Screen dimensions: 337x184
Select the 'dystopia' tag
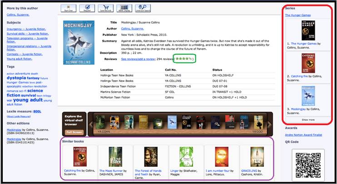[x=16, y=78]
